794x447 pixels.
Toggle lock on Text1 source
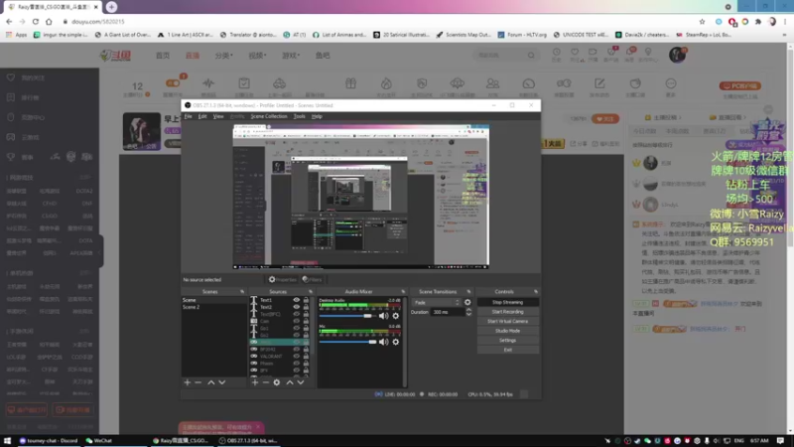(306, 300)
